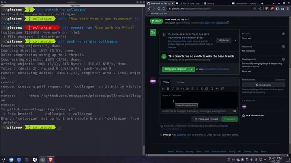Open the Projects gear settings
The width and height of the screenshot is (291, 163).
283,34
